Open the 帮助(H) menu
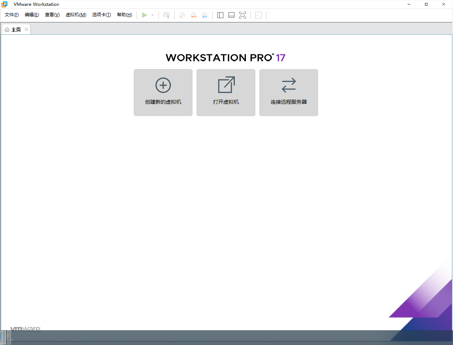453x345 pixels. (x=124, y=15)
